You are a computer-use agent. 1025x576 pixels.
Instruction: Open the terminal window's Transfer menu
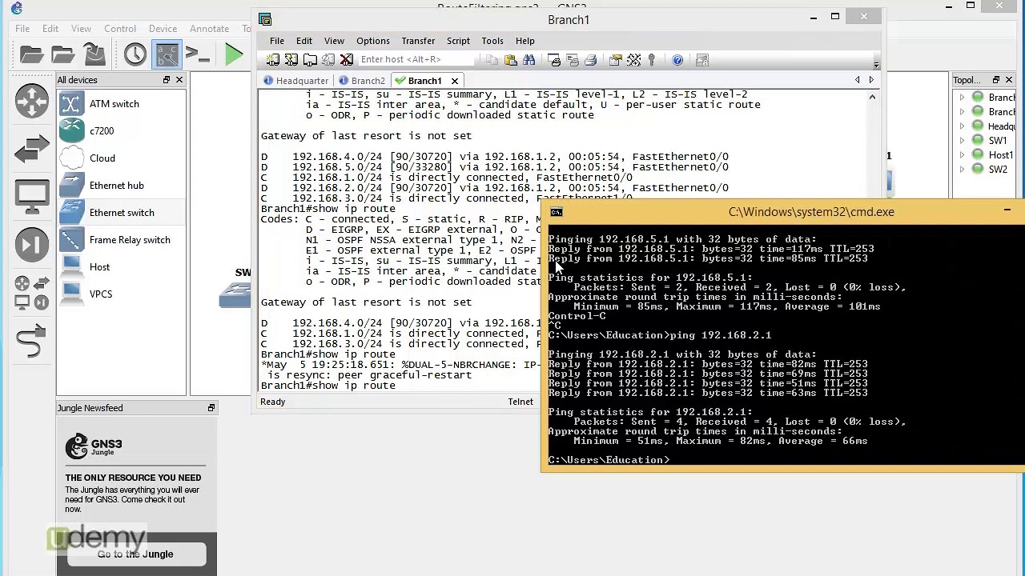pyautogui.click(x=418, y=41)
